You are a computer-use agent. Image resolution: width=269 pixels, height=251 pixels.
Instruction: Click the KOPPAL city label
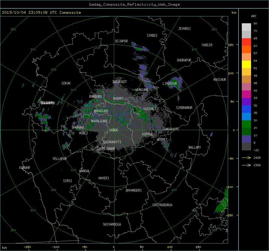pyautogui.click(x=148, y=134)
